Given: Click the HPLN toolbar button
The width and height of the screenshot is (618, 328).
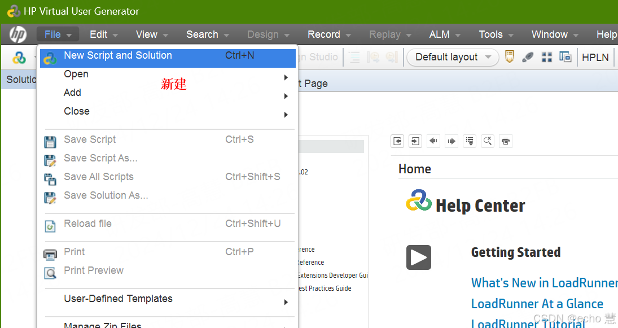Looking at the screenshot, I should (x=595, y=58).
